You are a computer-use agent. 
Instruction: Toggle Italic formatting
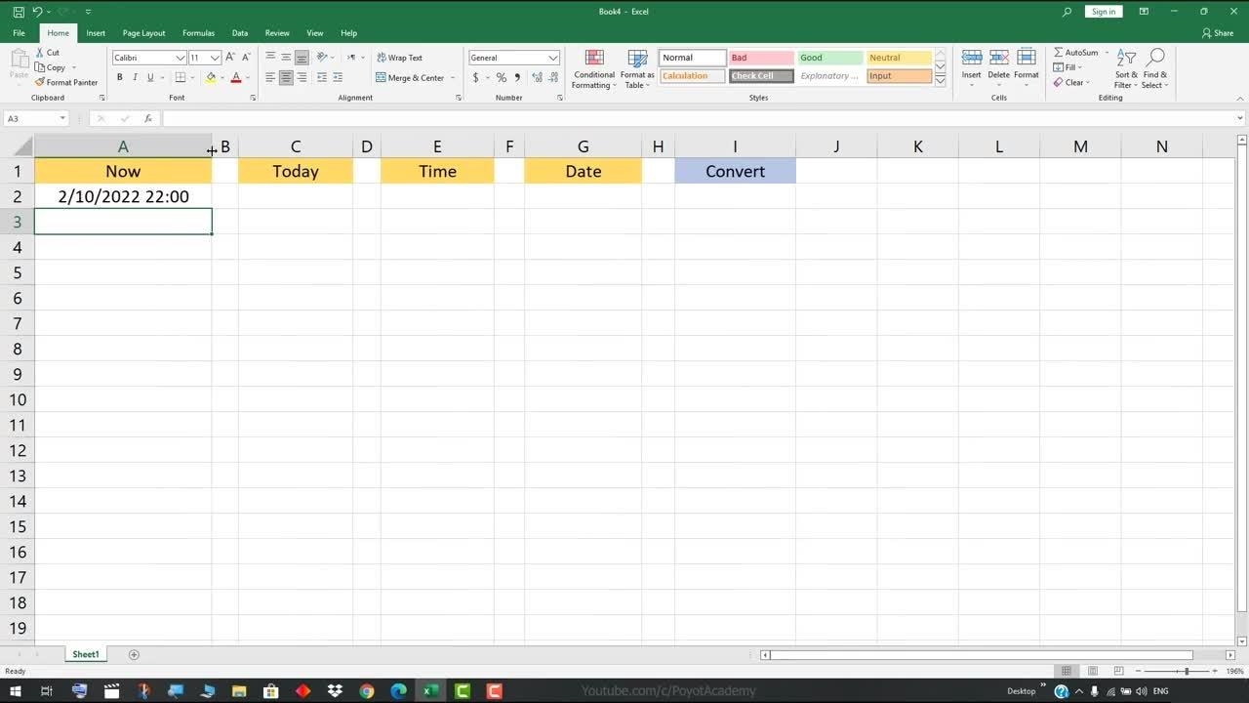pos(135,77)
